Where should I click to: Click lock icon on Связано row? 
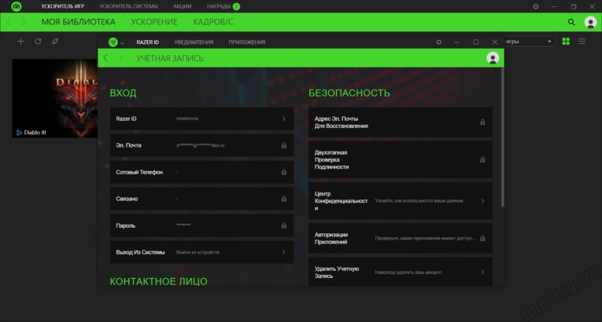[284, 199]
